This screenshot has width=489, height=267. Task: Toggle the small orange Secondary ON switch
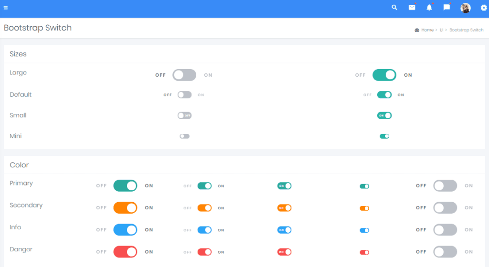coord(285,208)
